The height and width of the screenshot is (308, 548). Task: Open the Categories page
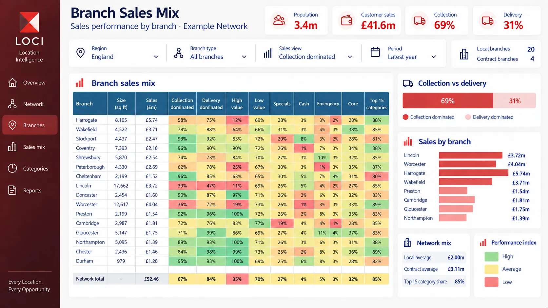30,169
